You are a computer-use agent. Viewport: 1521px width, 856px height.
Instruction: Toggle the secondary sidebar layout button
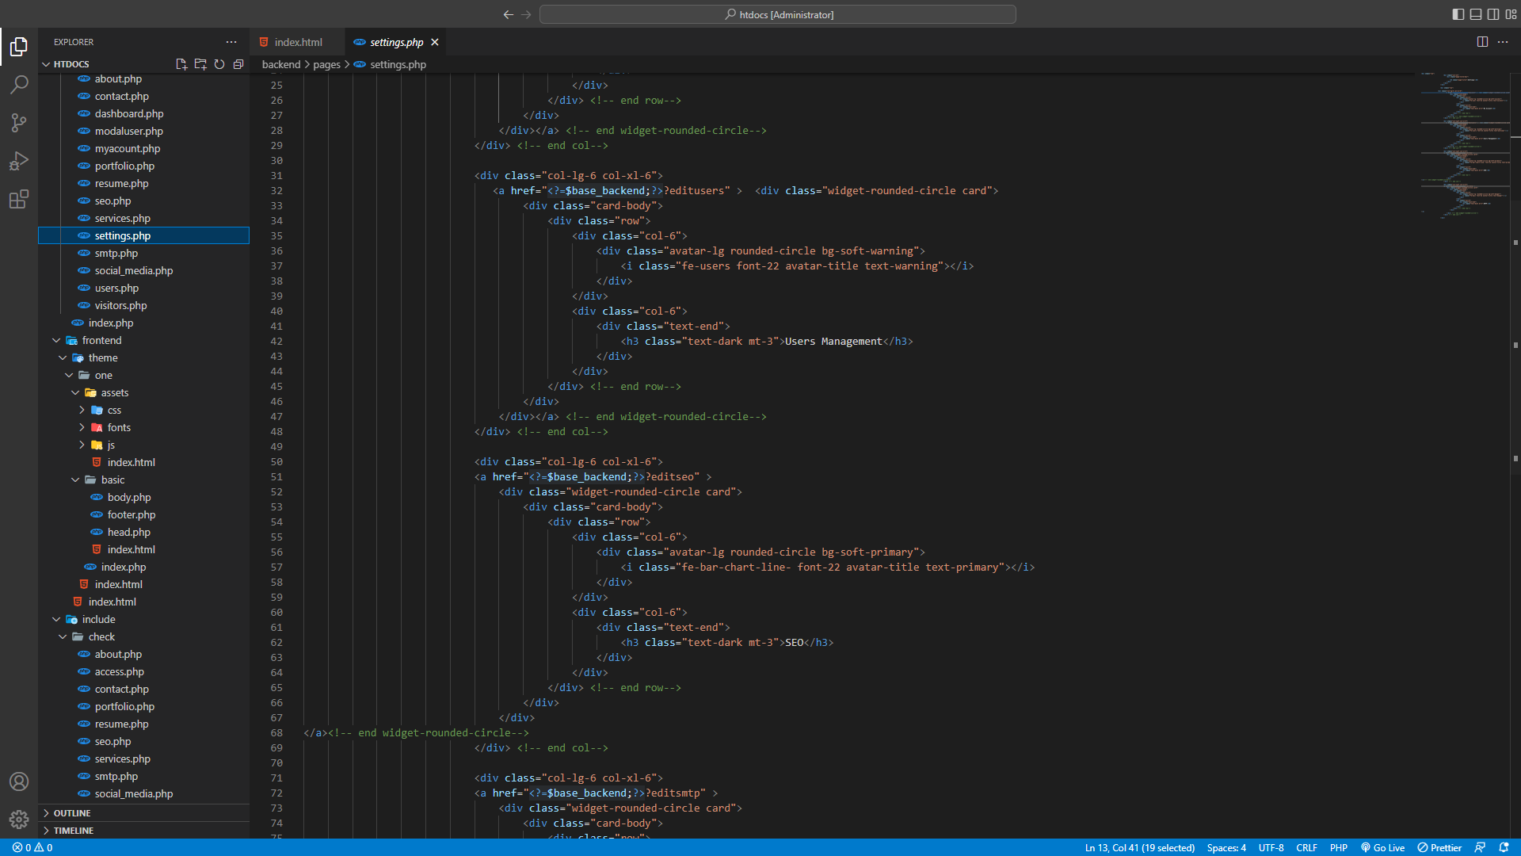(x=1493, y=14)
